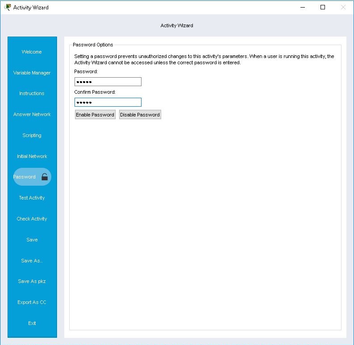This screenshot has height=345, width=354.
Task: Click Export As CC
Action: (x=32, y=302)
